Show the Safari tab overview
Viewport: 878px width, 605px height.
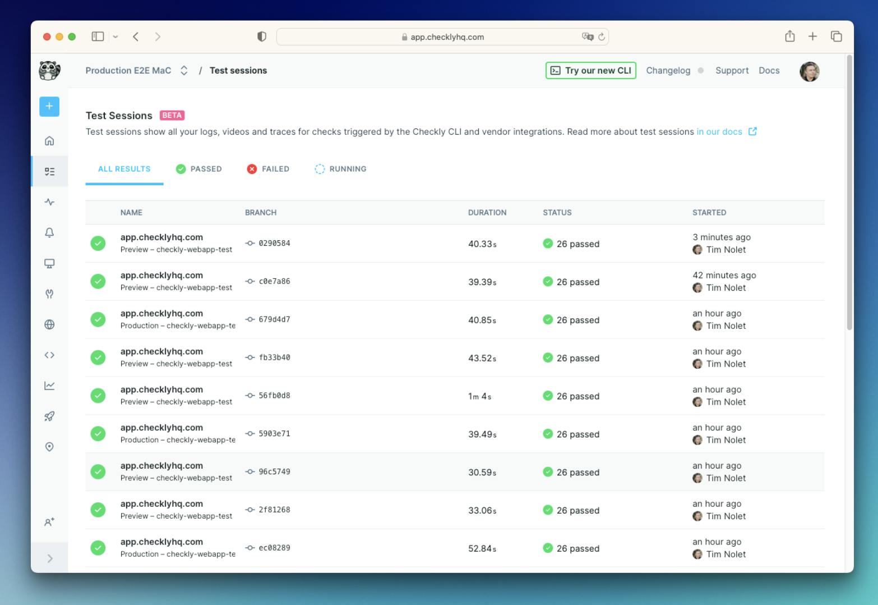[x=836, y=36]
